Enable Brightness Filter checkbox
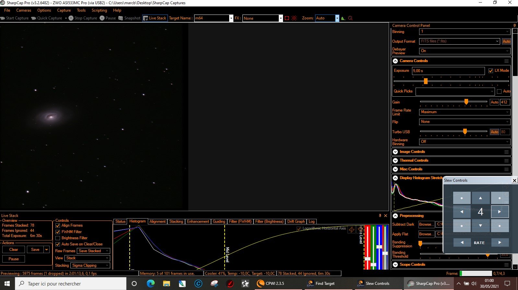The height and width of the screenshot is (290, 518). pos(58,238)
